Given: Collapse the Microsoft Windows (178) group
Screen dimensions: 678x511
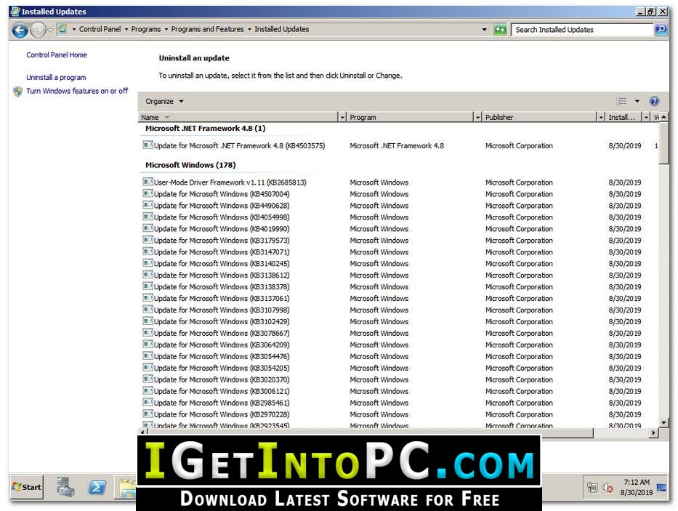Looking at the screenshot, I should coord(190,165).
